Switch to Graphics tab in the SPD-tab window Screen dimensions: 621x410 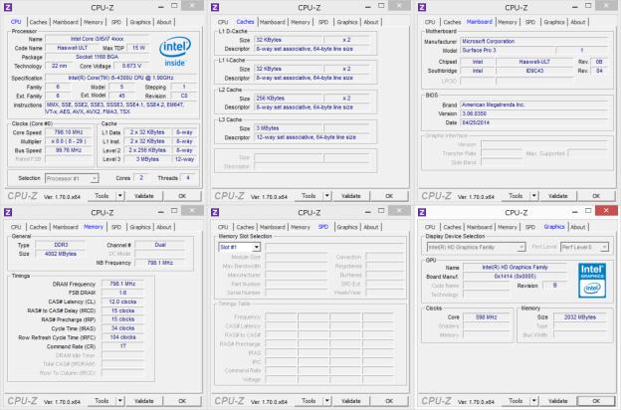pyautogui.click(x=347, y=227)
